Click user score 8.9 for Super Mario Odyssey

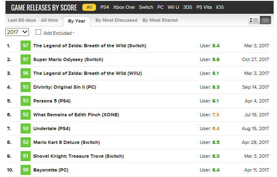coord(216,59)
